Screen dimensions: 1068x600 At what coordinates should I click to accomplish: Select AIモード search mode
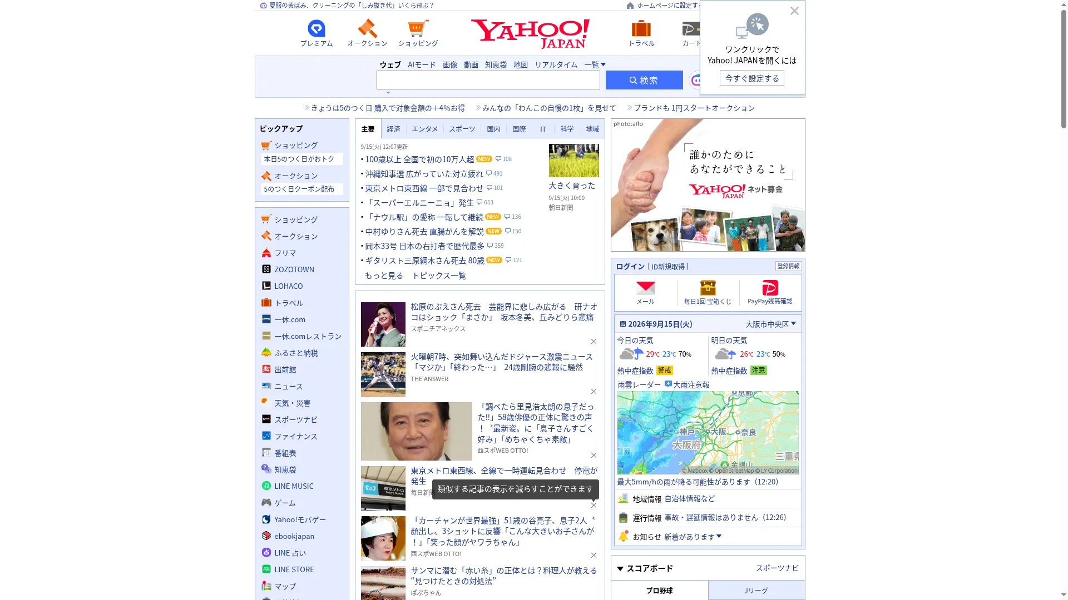(x=422, y=64)
